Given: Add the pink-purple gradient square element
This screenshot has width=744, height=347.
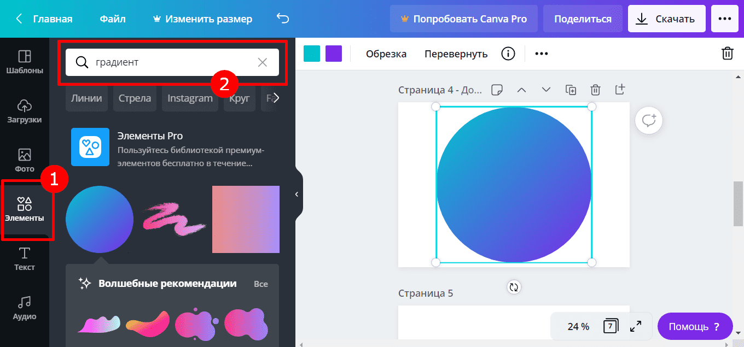Looking at the screenshot, I should [246, 219].
